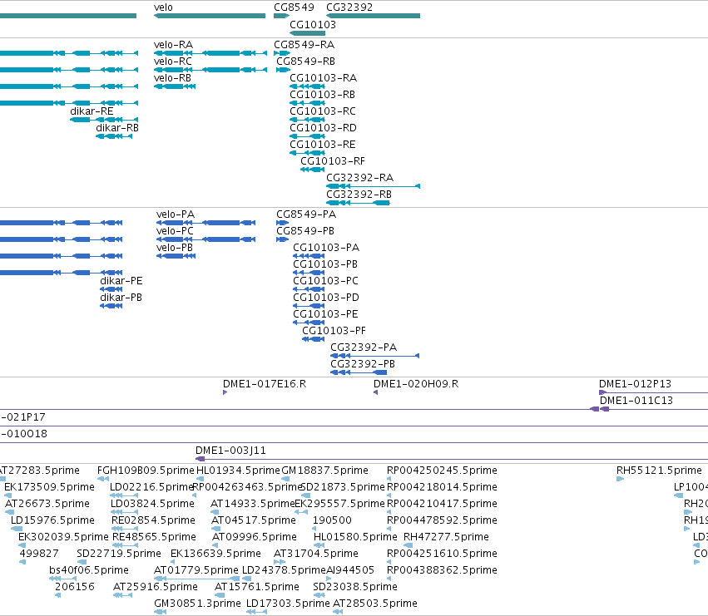The height and width of the screenshot is (616, 708).
Task: Open protein CG8549-PA
Action: click(306, 214)
